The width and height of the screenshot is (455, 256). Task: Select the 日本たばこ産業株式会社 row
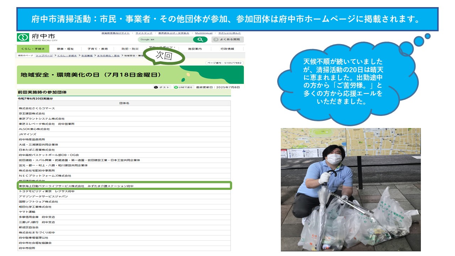(124, 150)
